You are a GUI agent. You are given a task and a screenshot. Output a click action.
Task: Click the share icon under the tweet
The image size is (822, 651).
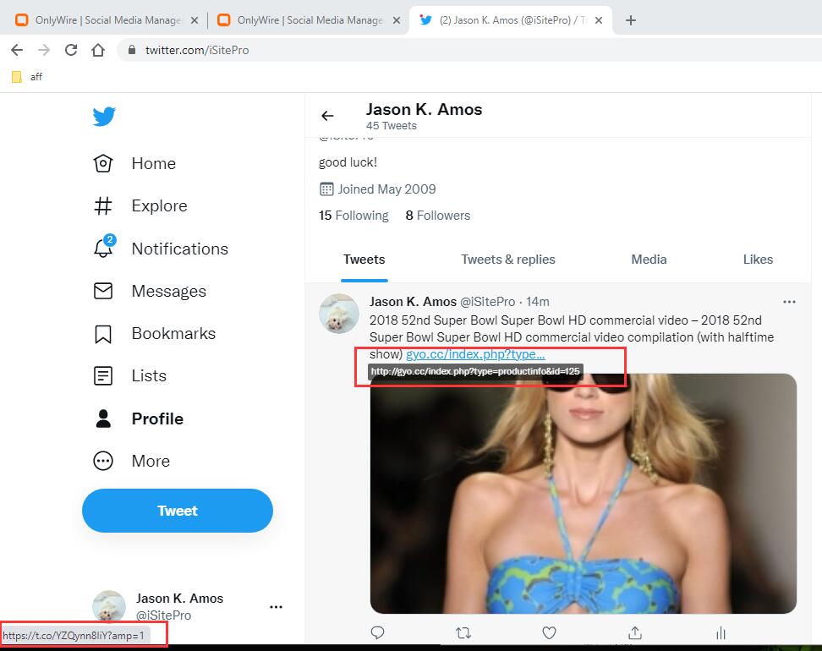(635, 632)
